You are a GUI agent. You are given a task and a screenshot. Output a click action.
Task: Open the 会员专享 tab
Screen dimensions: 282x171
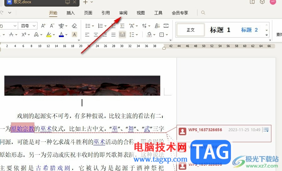(x=180, y=13)
